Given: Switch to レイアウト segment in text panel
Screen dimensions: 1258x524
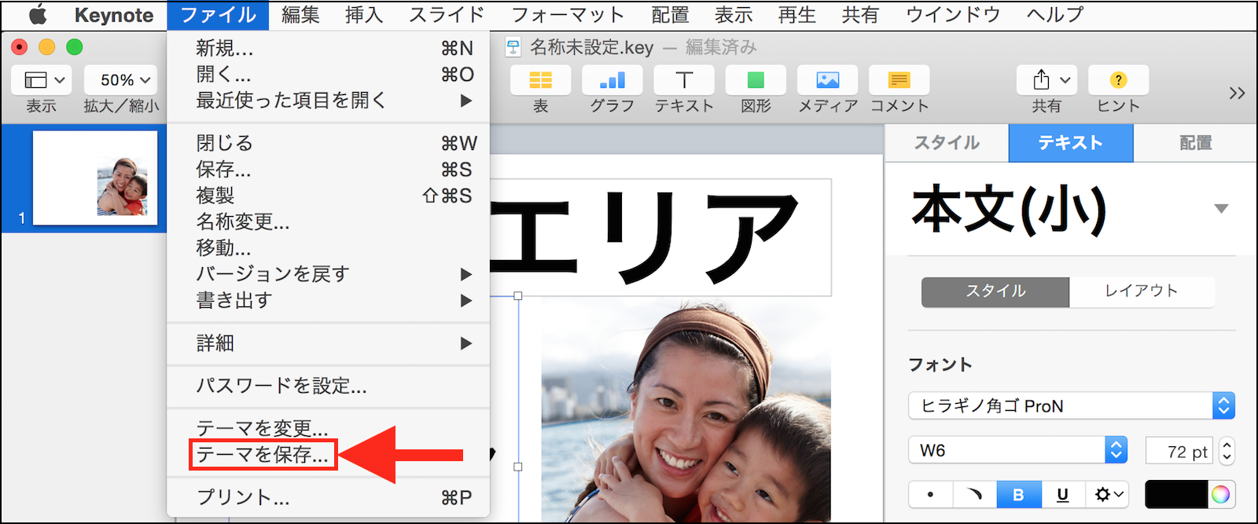Looking at the screenshot, I should tap(1141, 291).
